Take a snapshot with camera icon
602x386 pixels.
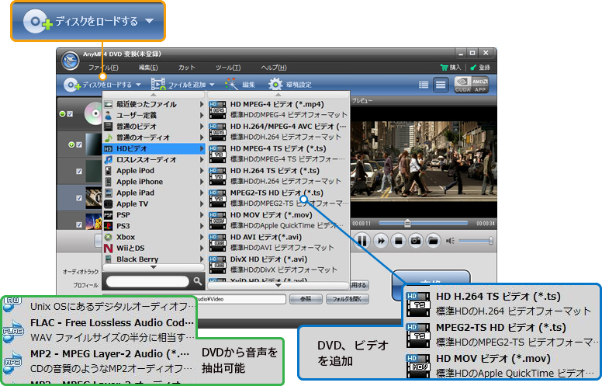click(415, 241)
